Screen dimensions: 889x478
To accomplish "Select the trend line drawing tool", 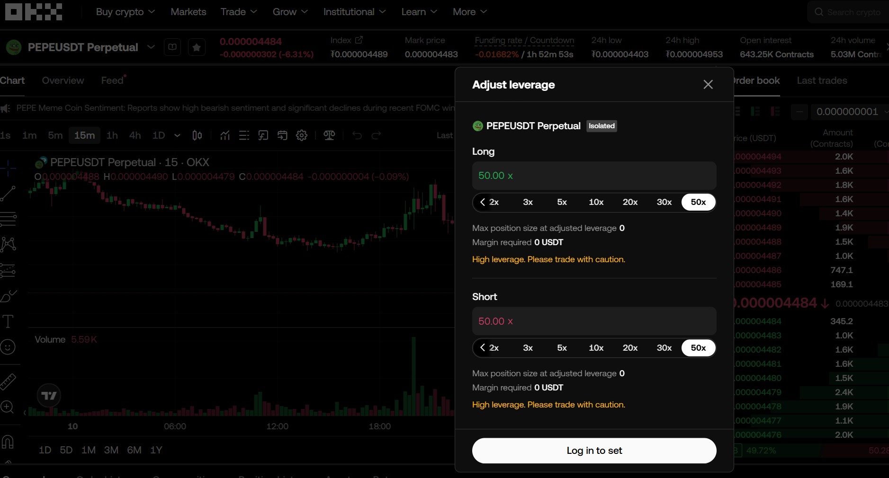I will pyautogui.click(x=8, y=193).
